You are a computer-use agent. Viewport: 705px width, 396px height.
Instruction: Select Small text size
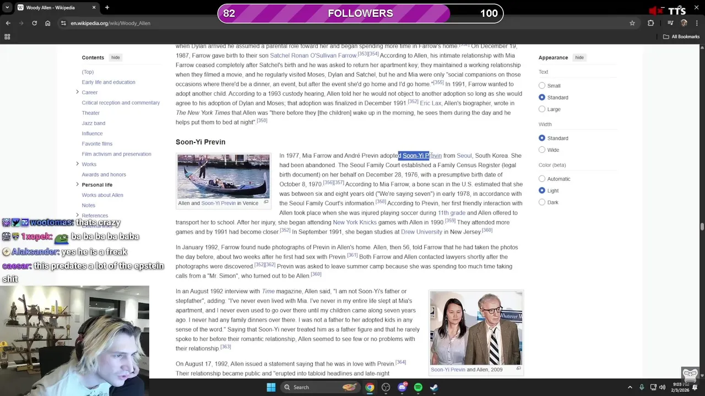pos(542,85)
